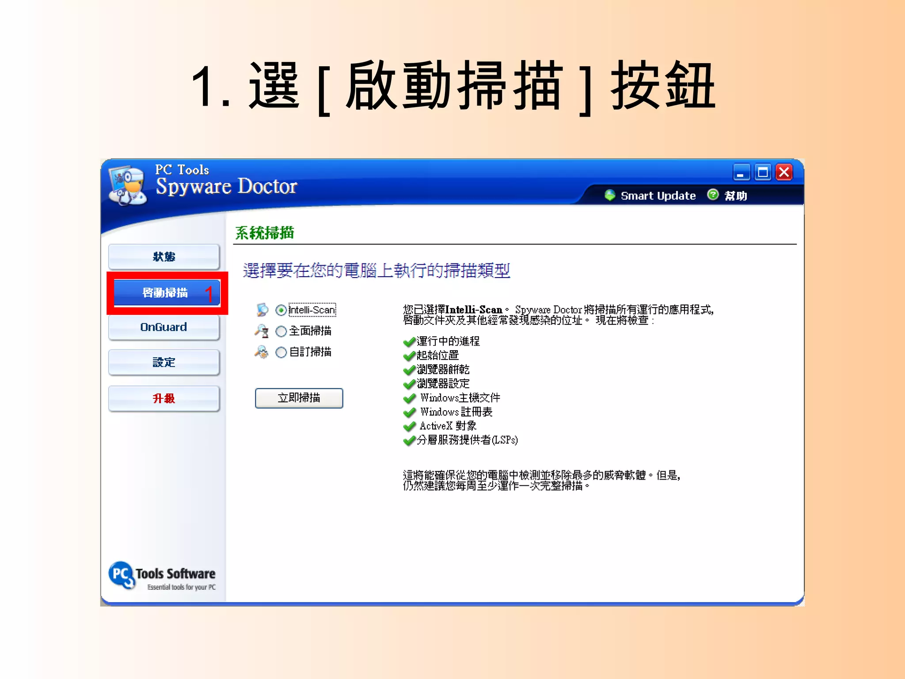Click the PC Tools title text
Screen dimensions: 905x679
pos(182,170)
